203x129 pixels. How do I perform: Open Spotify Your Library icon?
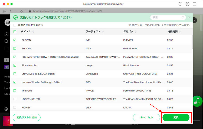pyautogui.click(x=6, y=48)
